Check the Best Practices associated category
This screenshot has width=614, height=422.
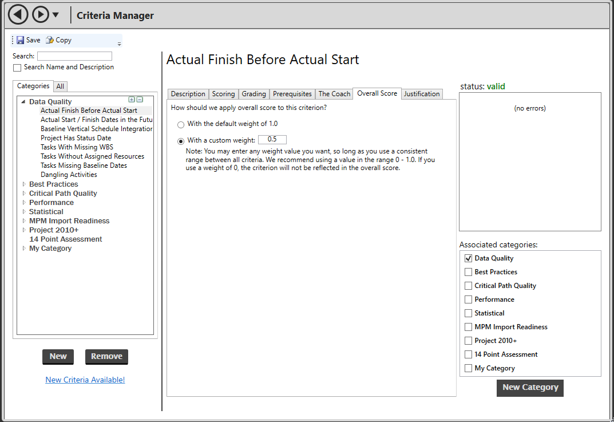[x=469, y=272]
